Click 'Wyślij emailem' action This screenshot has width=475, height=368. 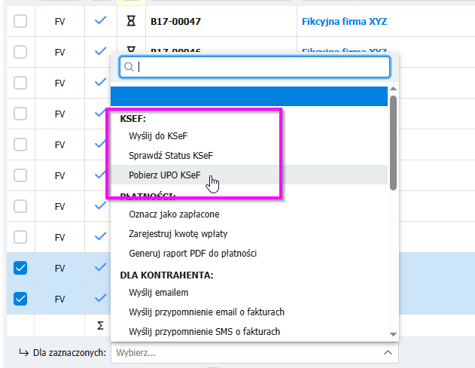tap(158, 292)
